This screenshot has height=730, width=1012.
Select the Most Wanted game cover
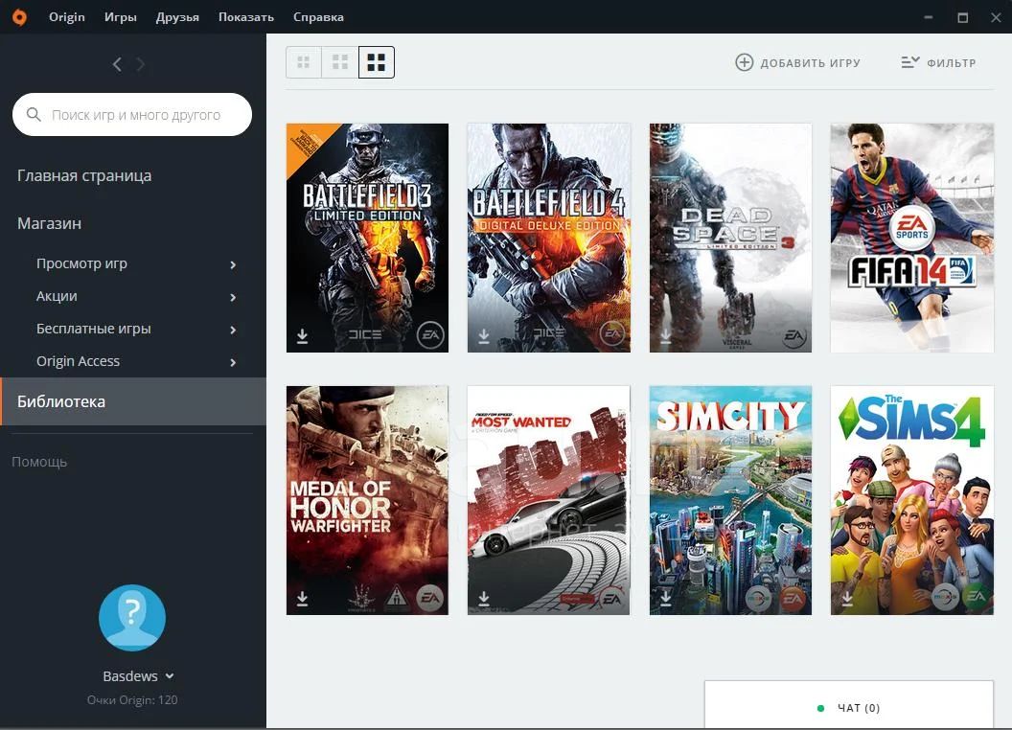pos(548,500)
